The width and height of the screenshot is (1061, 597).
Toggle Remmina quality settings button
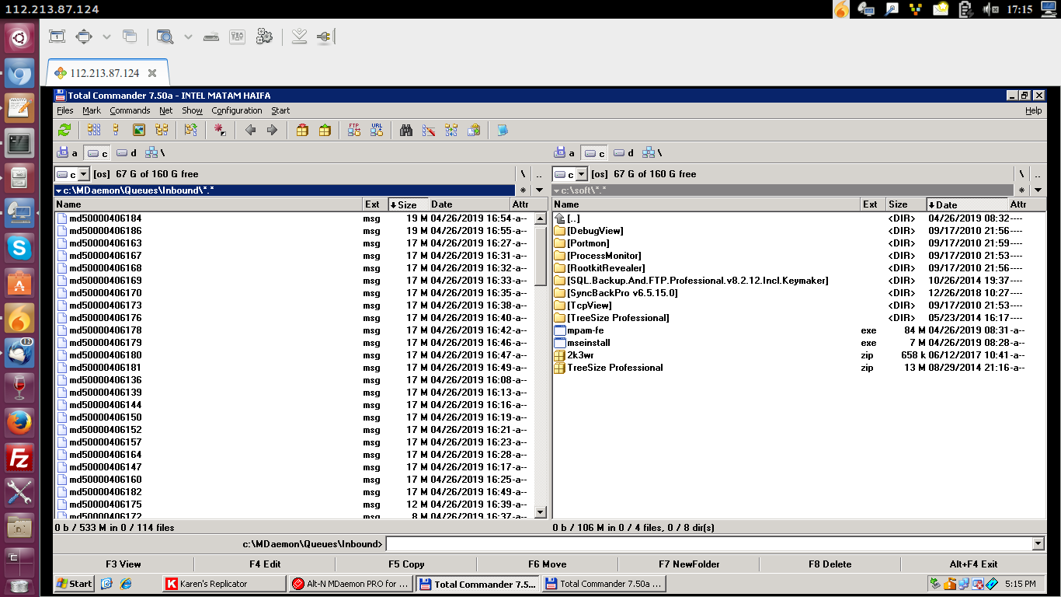(x=238, y=37)
